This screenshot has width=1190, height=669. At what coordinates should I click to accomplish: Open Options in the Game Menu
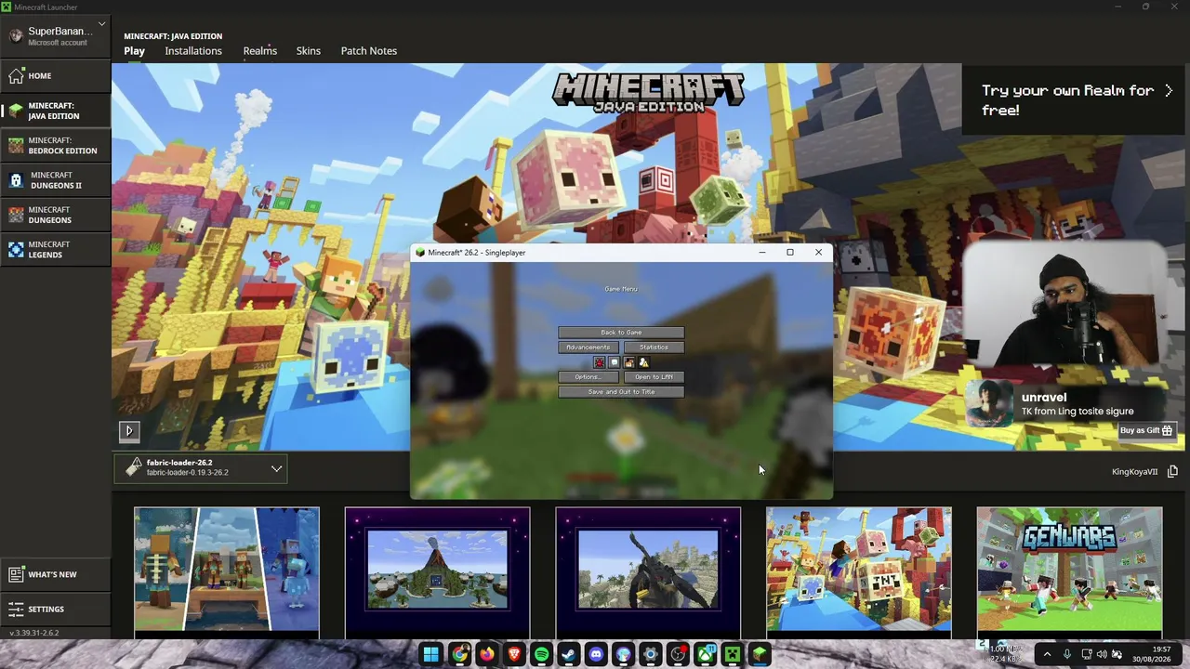(x=588, y=377)
